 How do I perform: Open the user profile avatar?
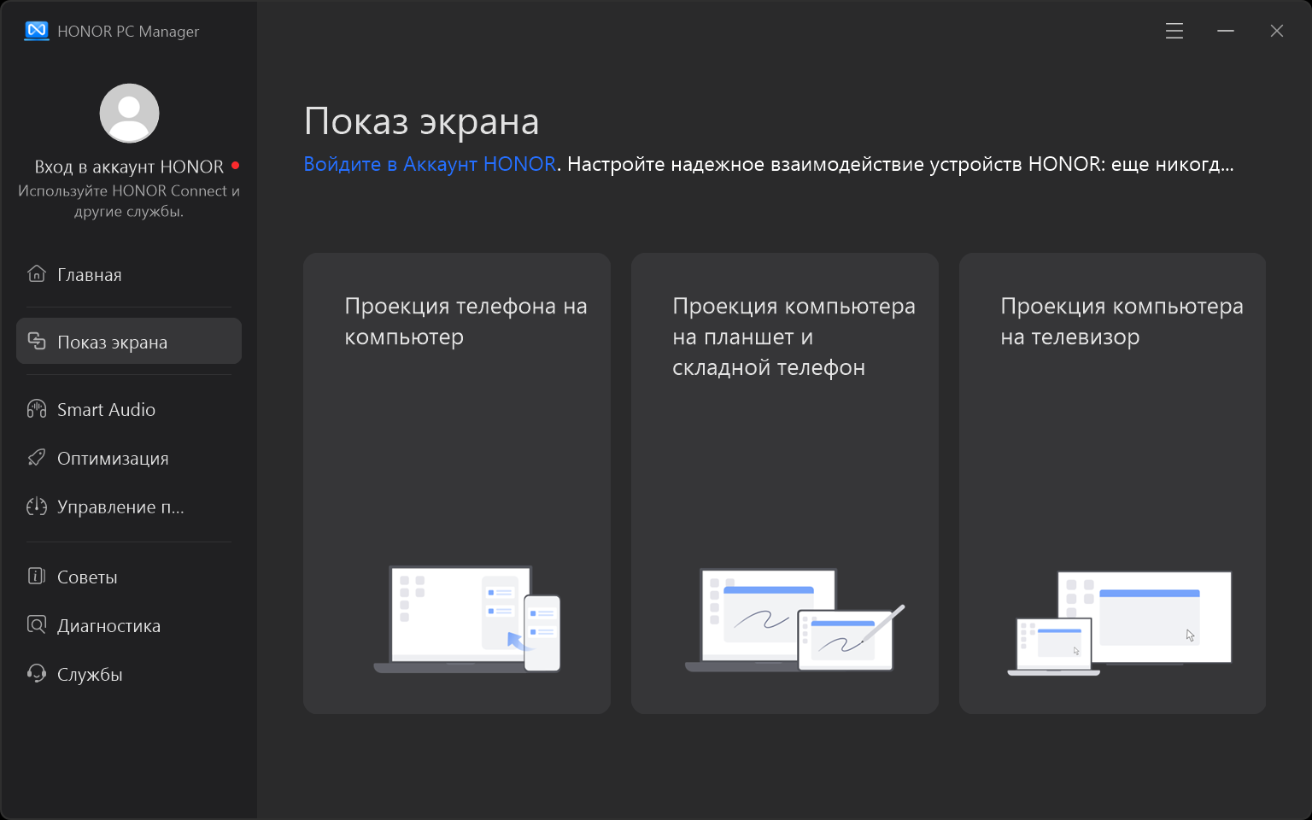click(129, 113)
